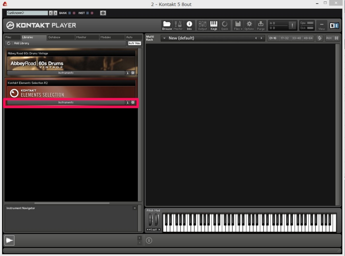The height and width of the screenshot is (256, 345).
Task: Open the Browse panel icon
Action: (167, 26)
